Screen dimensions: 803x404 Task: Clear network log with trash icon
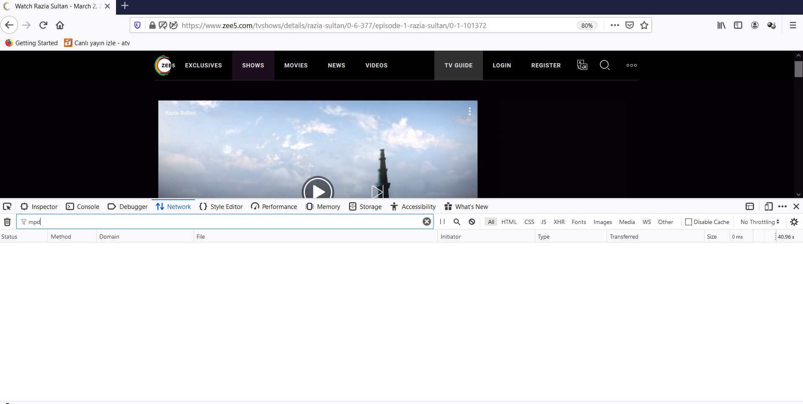[x=7, y=222]
